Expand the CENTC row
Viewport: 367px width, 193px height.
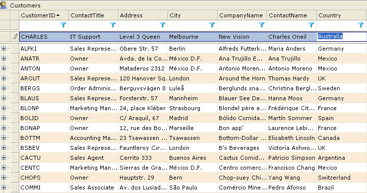pos(3,168)
